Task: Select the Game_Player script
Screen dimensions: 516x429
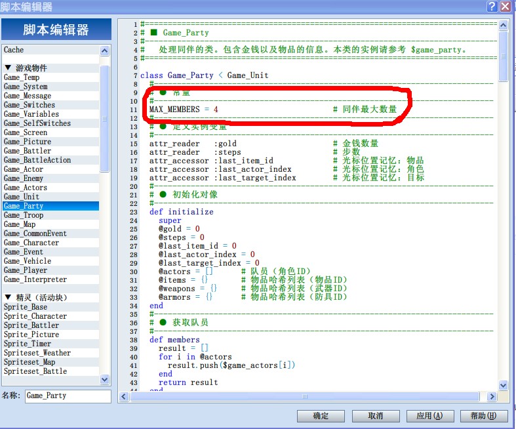Action: tap(50, 271)
